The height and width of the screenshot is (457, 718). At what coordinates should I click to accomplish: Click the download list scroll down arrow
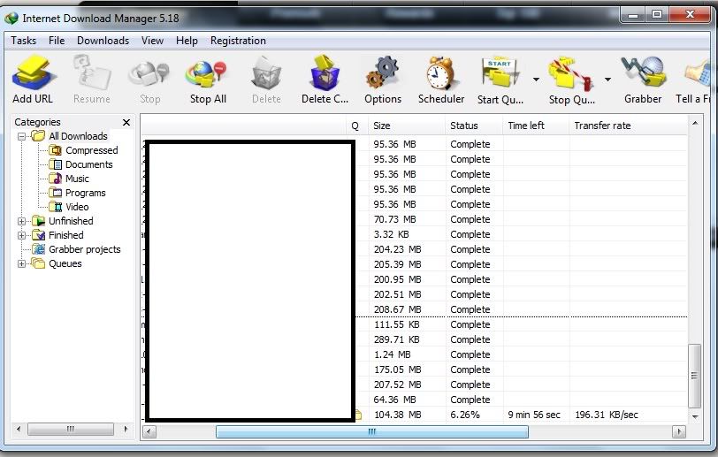tap(695, 416)
